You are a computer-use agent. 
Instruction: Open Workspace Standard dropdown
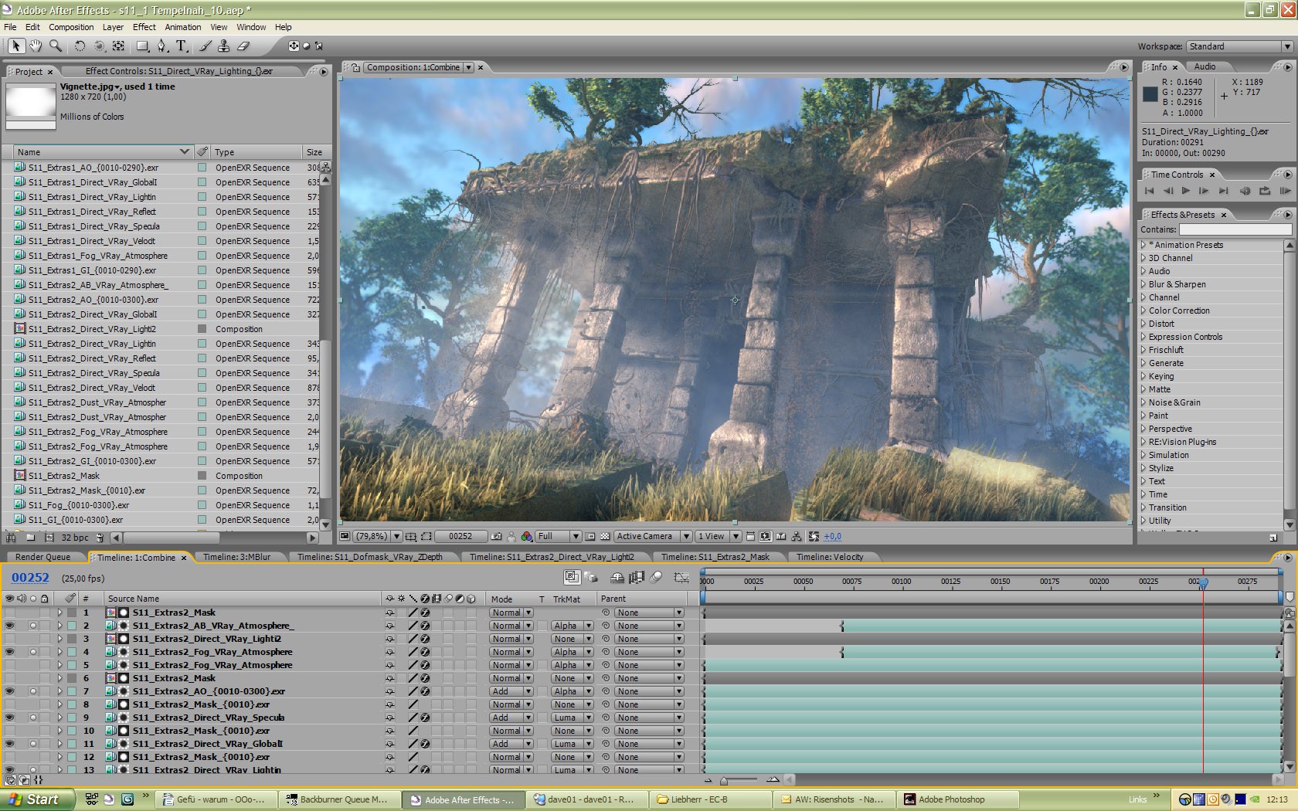[1239, 46]
